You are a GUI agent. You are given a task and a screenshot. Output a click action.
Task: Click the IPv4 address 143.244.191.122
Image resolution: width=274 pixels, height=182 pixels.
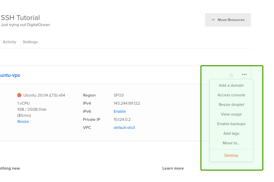coord(127,103)
